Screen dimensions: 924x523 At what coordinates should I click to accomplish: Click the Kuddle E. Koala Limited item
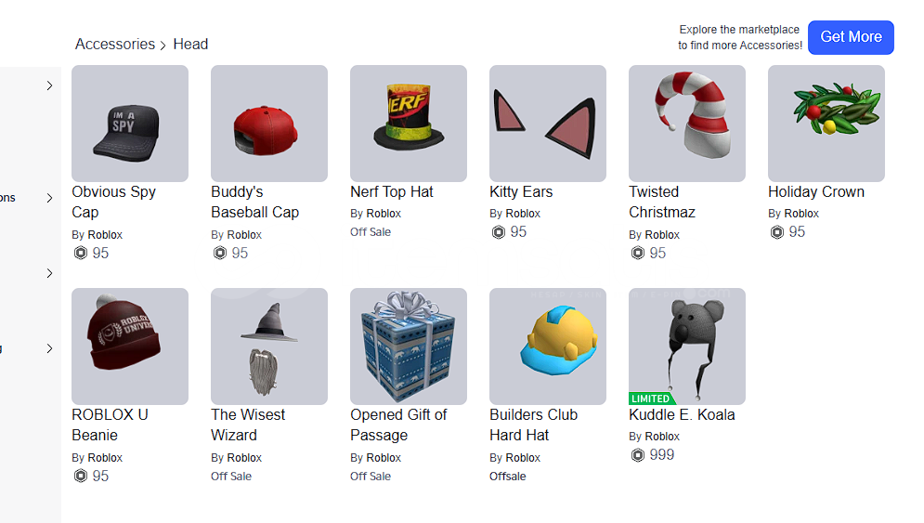(687, 346)
